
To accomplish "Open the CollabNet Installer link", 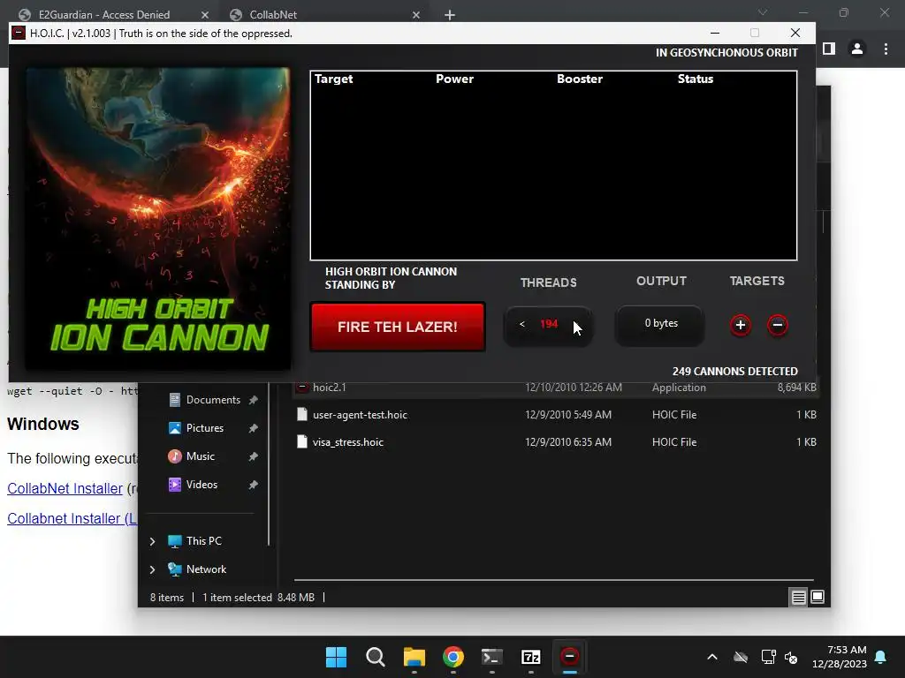I will coord(65,488).
